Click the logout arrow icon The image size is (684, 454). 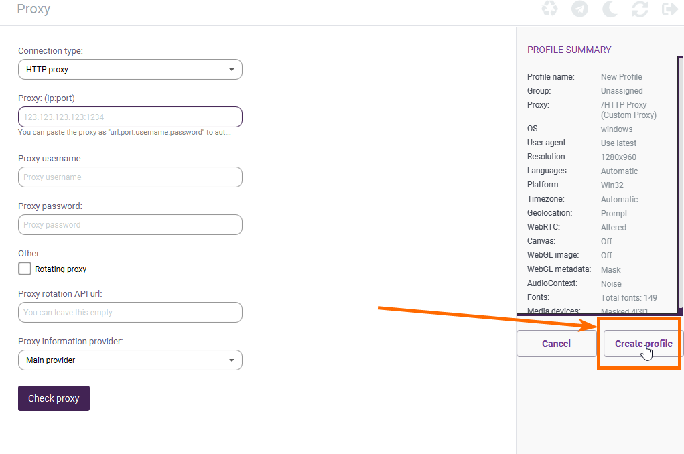pyautogui.click(x=669, y=9)
